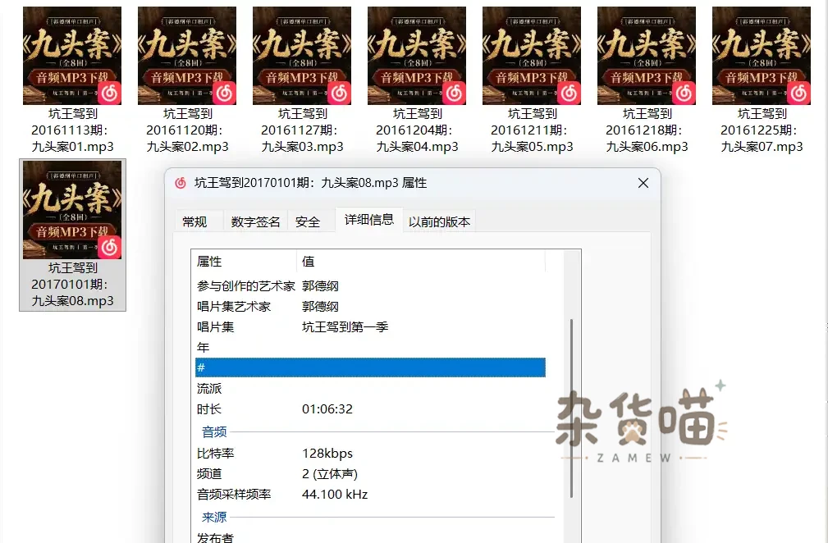Click file name 坑王驾到20161218期：九头案06.mp3
Image resolution: width=828 pixels, height=543 pixels.
pyautogui.click(x=647, y=130)
